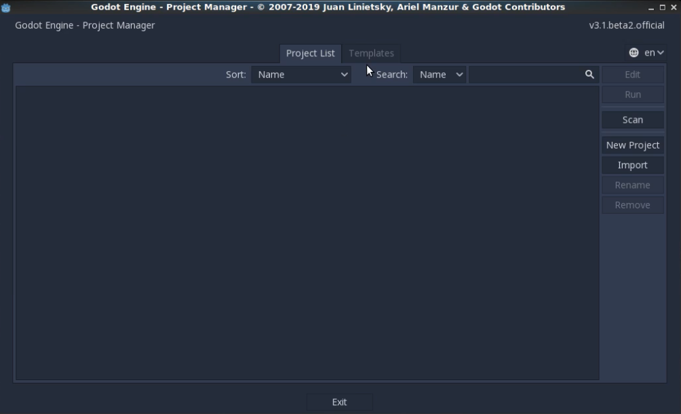Click the Scan button
This screenshot has height=414, width=681.
(632, 119)
